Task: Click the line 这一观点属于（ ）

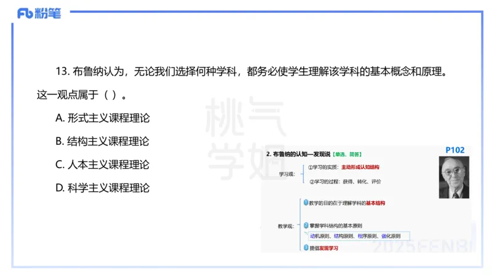Action: click(x=82, y=95)
